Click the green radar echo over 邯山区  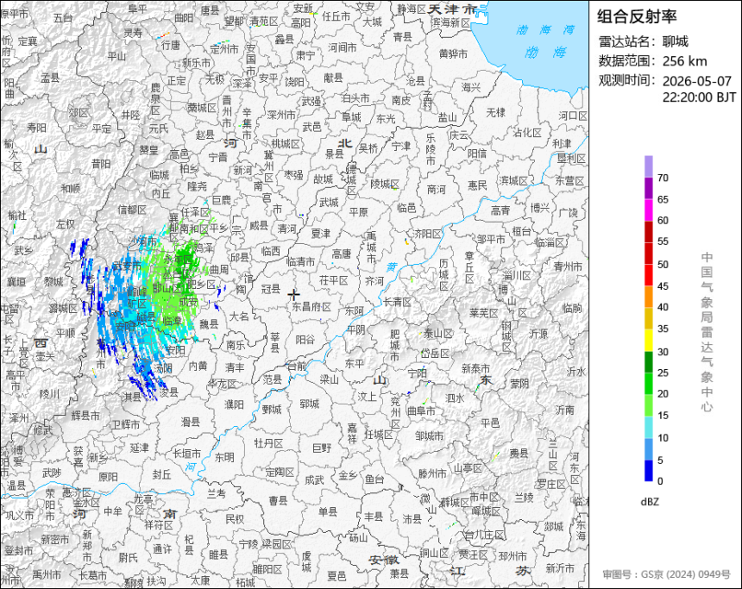tap(167, 288)
